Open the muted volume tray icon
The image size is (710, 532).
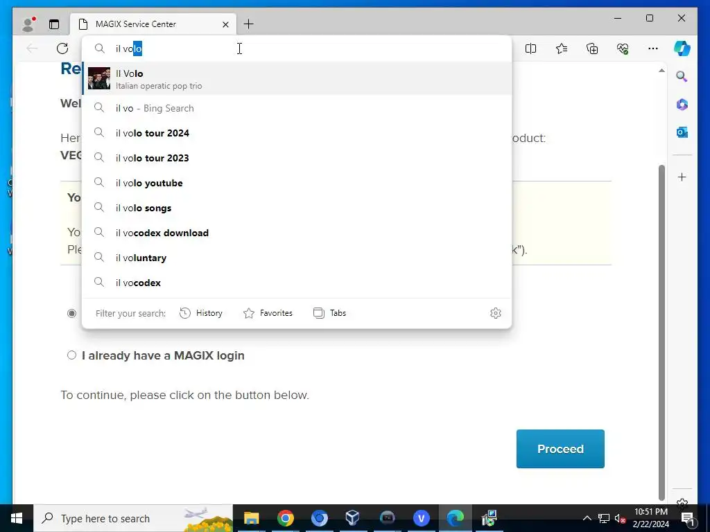(x=620, y=518)
